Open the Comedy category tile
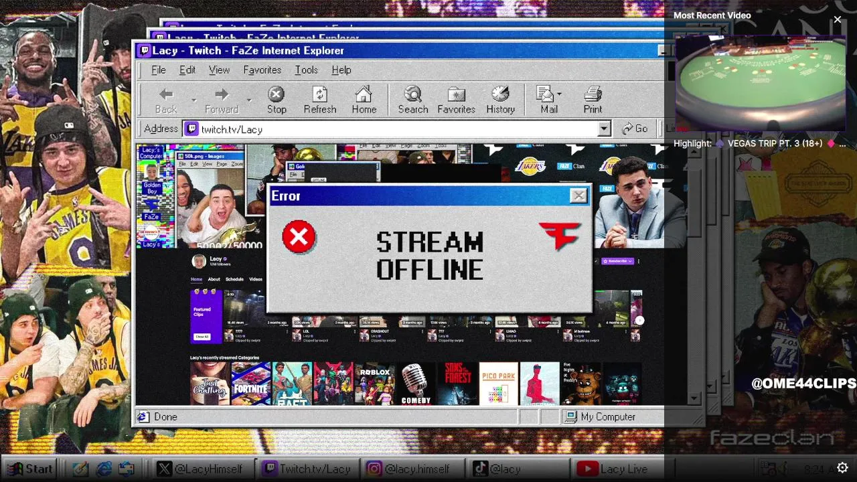This screenshot has height=482, width=857. click(x=415, y=384)
